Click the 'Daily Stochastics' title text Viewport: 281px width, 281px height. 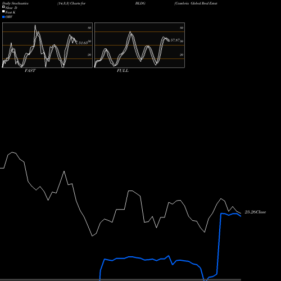(x=15, y=3)
